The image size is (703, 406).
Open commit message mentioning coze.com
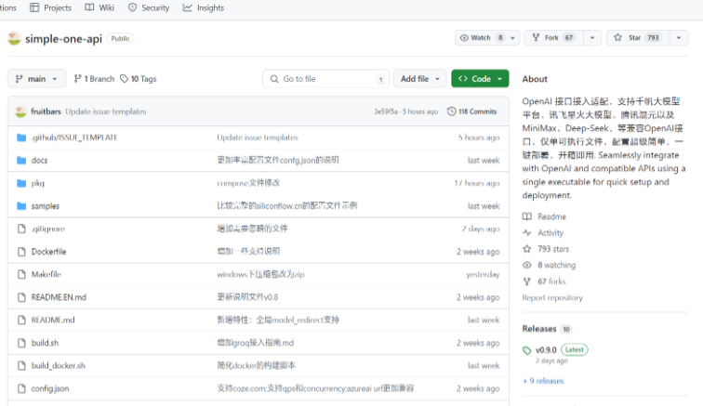(315, 388)
